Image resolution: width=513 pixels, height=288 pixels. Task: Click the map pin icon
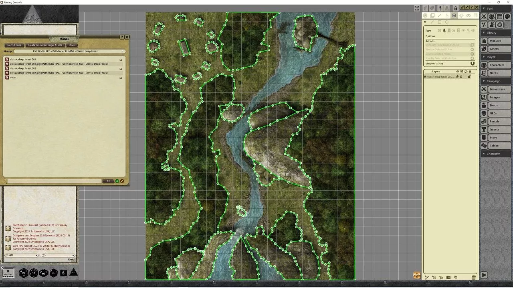point(440,8)
